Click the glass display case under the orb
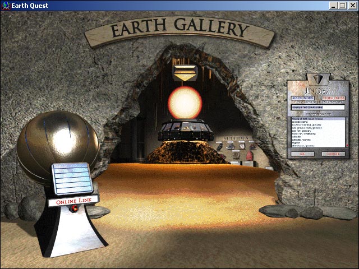359x269 pixels. (186, 130)
